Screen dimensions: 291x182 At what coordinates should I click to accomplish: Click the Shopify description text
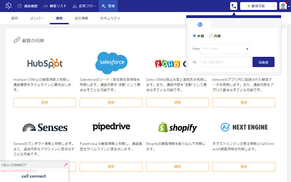point(176,147)
